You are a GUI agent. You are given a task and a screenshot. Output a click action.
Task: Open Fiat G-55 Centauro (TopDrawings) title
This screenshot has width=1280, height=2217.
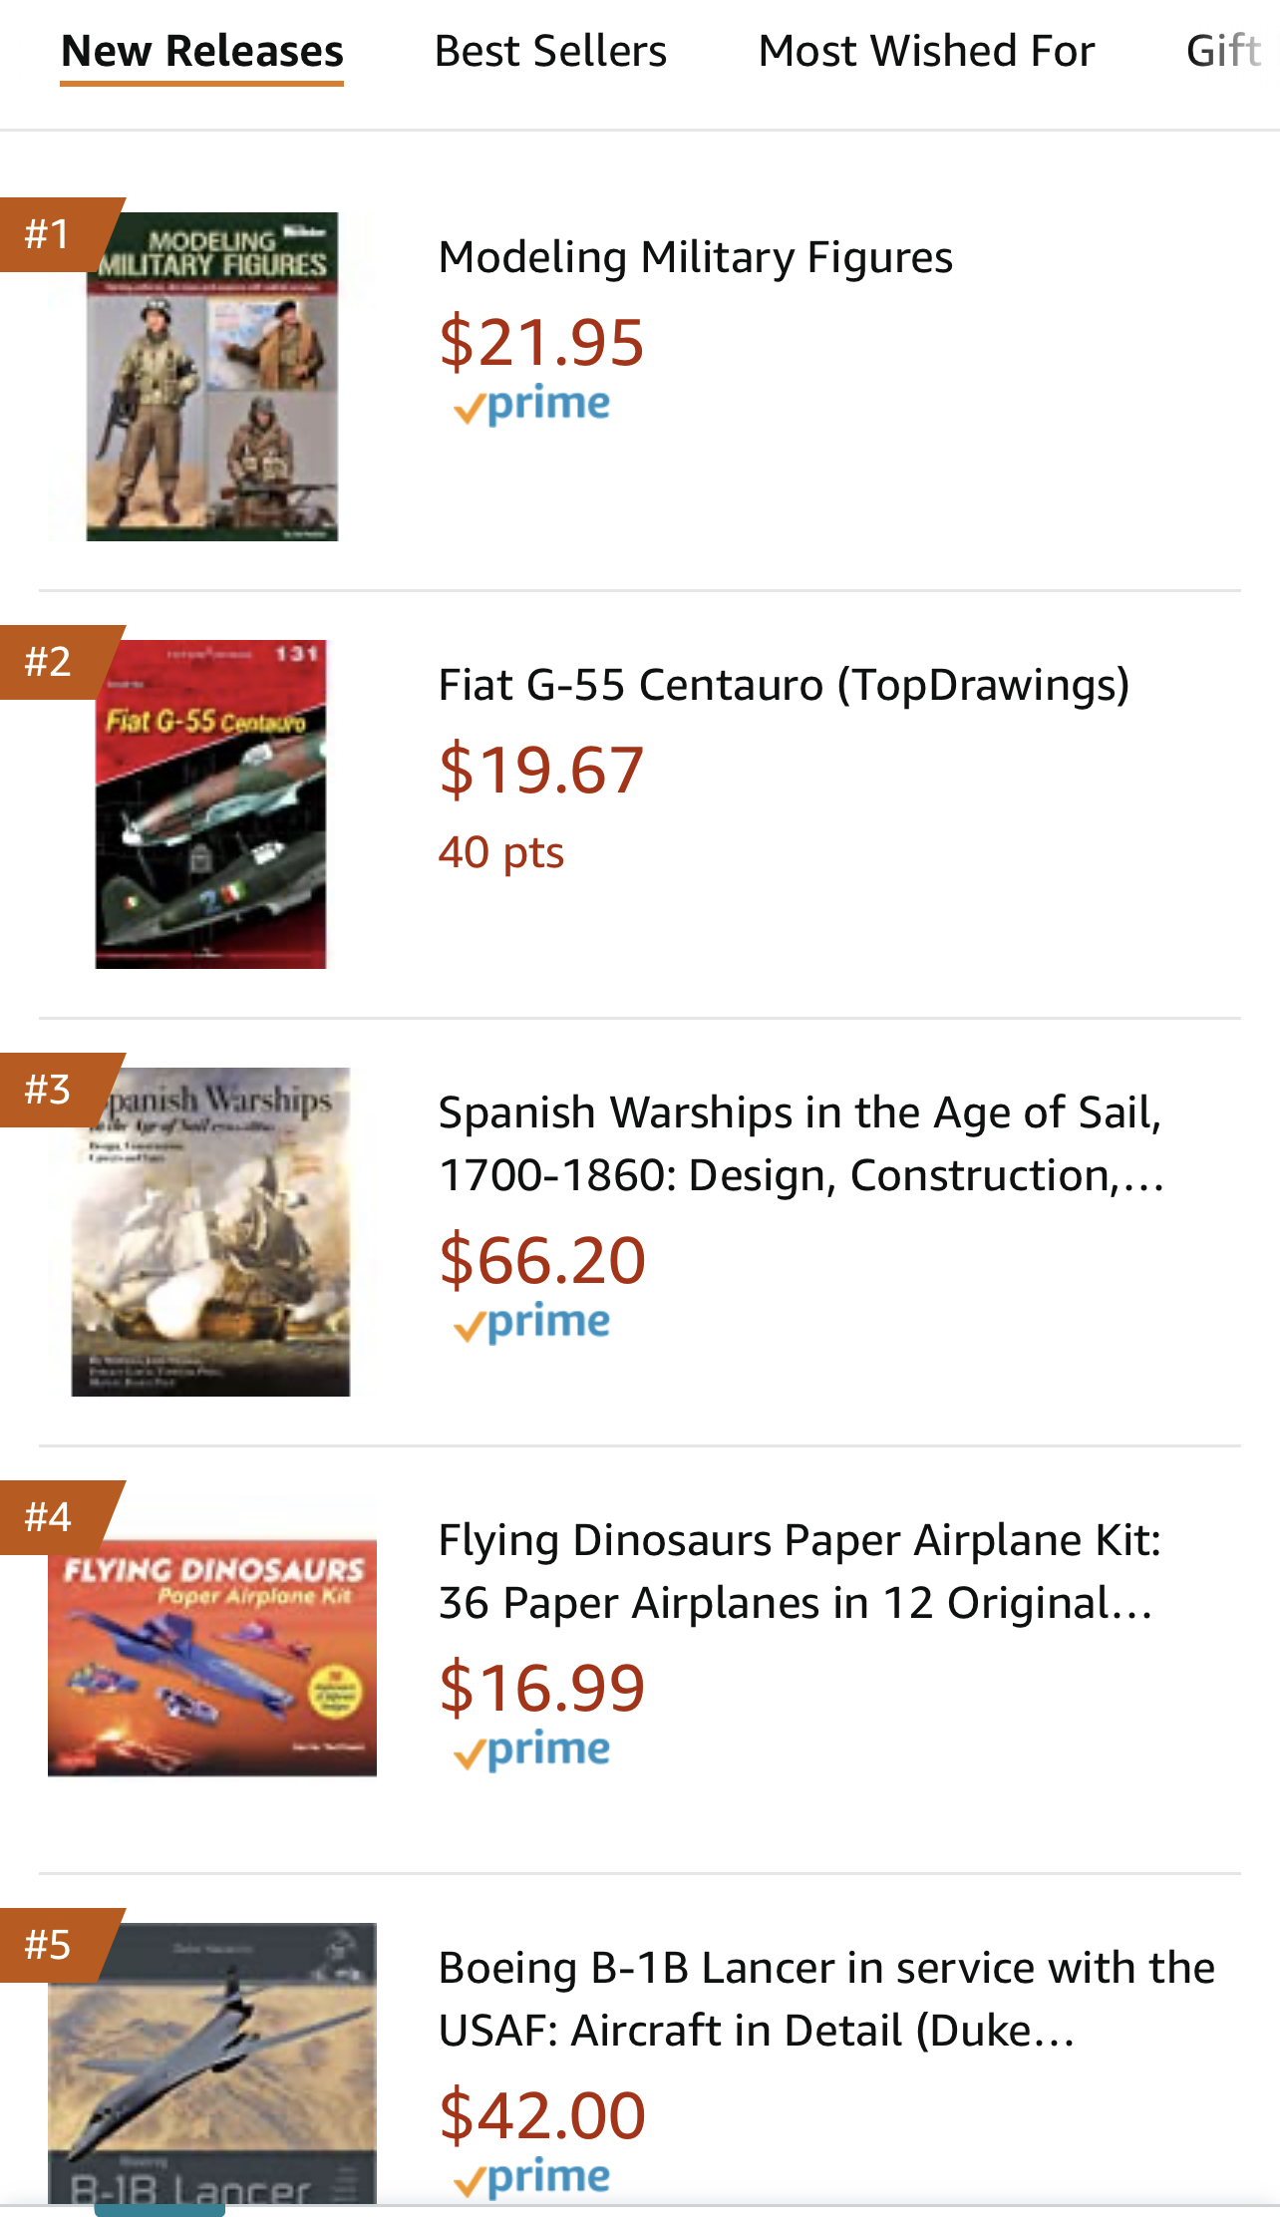tap(784, 685)
